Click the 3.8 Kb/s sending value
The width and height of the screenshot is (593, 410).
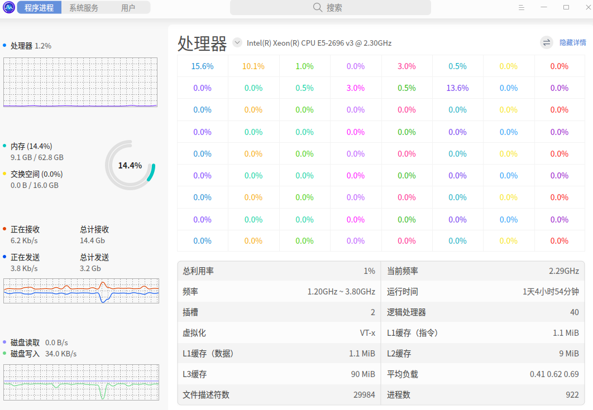click(x=24, y=268)
